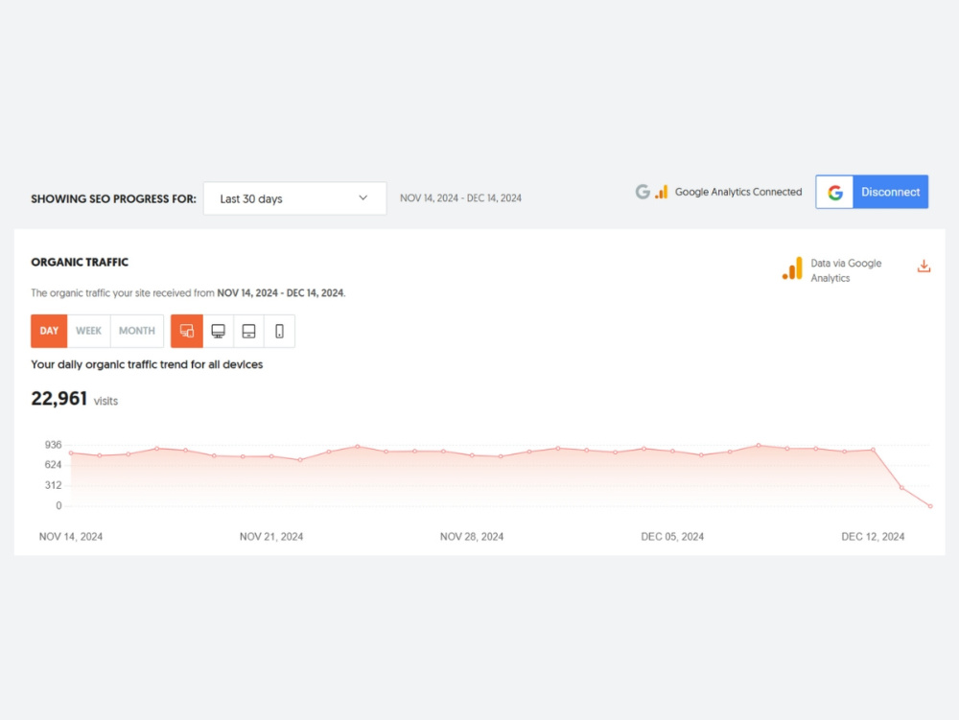The width and height of the screenshot is (959, 720).
Task: Click the Google G logo beside Disconnect
Action: tap(835, 192)
